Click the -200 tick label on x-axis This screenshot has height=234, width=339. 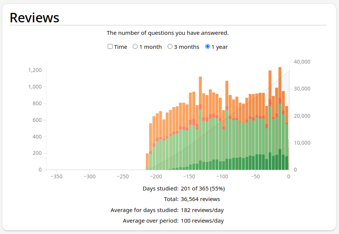point(156,176)
